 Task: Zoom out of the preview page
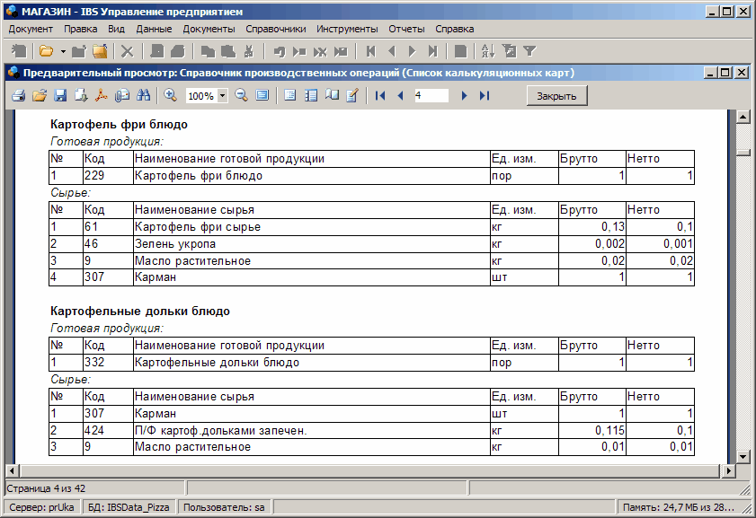242,95
